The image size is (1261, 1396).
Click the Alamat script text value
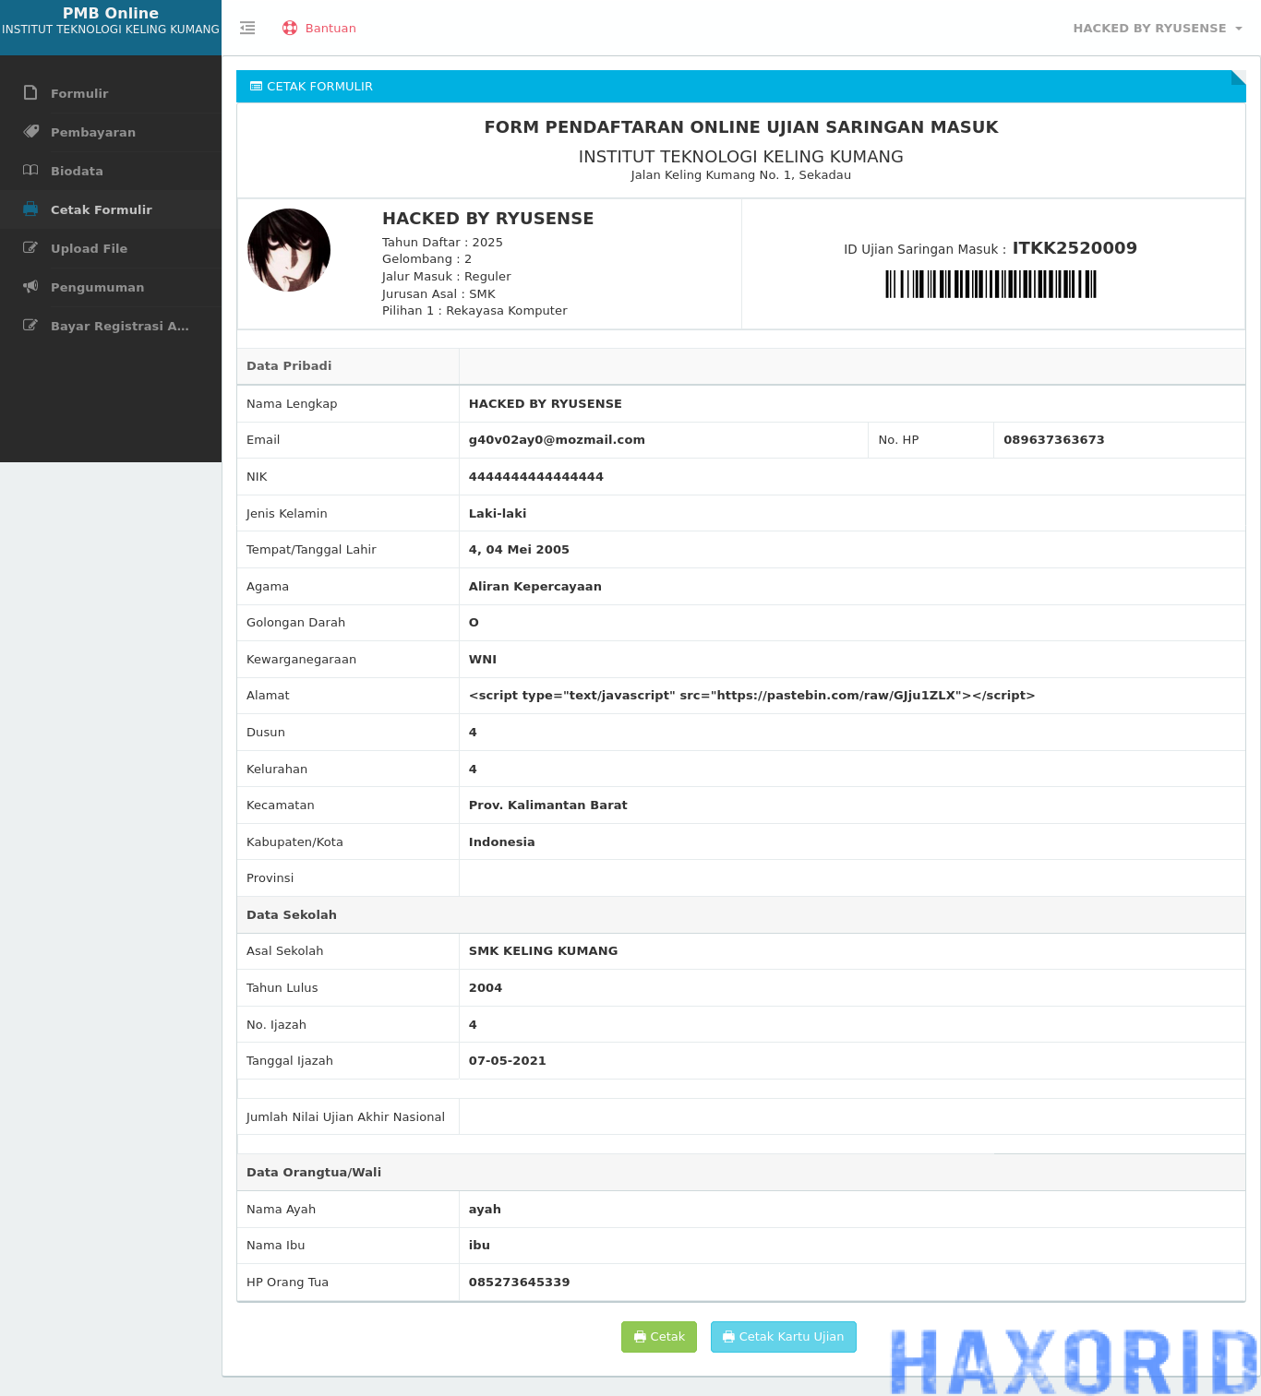point(751,696)
